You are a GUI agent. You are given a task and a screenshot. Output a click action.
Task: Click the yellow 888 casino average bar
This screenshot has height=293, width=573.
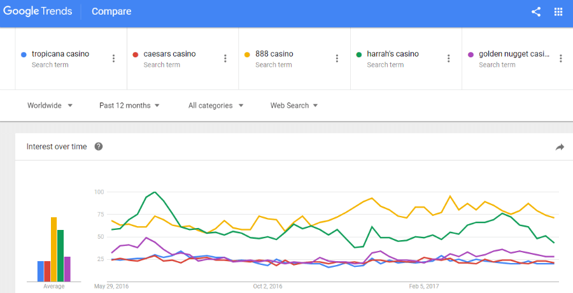click(x=53, y=250)
